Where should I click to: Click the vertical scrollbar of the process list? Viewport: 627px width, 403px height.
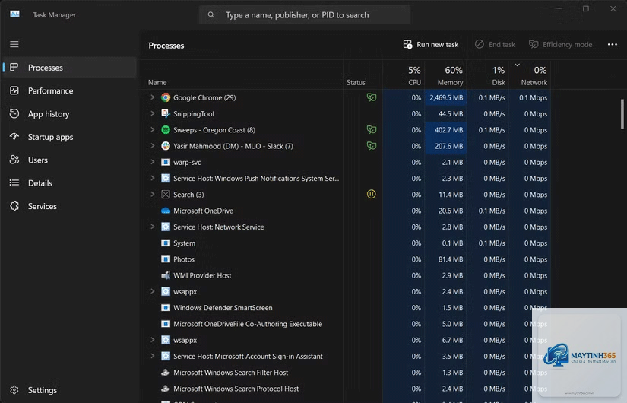coord(622,114)
